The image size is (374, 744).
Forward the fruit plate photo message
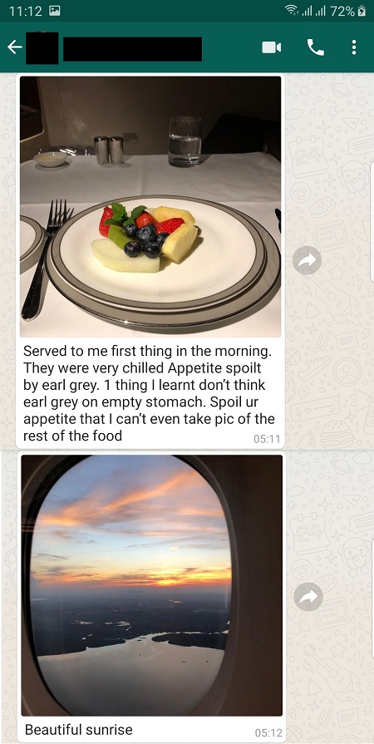307,260
